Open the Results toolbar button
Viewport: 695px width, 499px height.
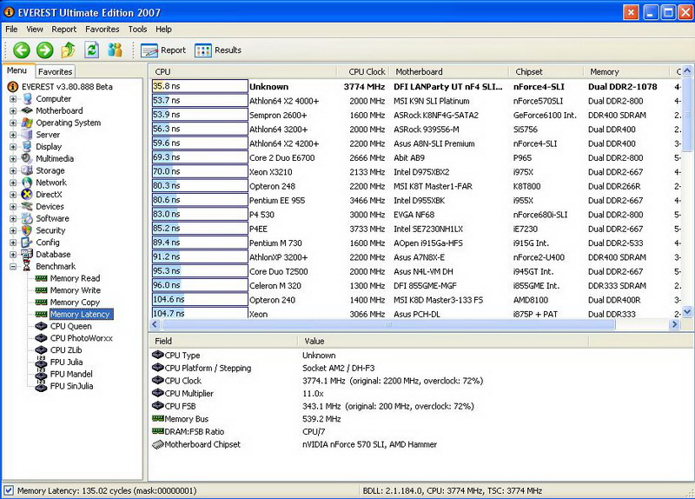(x=218, y=50)
